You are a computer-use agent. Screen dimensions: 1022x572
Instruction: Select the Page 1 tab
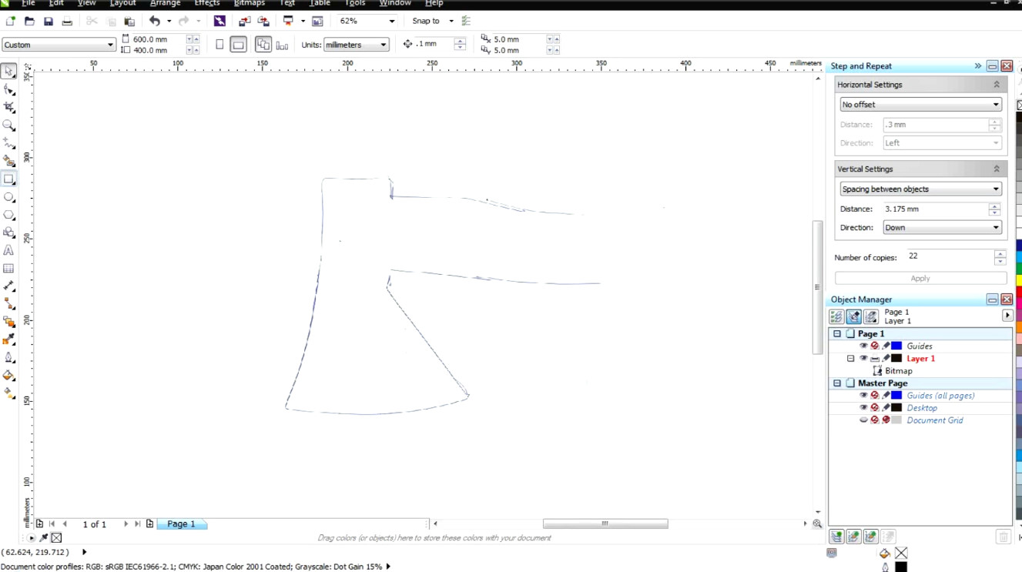[x=182, y=524]
